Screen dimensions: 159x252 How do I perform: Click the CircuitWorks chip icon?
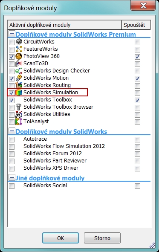click(19, 42)
